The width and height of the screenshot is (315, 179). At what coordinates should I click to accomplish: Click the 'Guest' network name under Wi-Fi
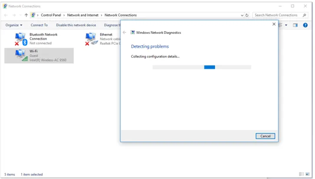[x=34, y=55]
